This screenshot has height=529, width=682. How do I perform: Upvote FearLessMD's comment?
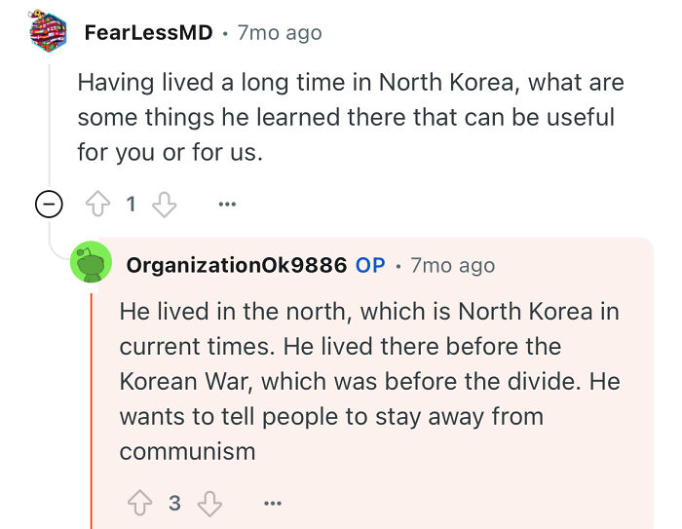point(97,204)
